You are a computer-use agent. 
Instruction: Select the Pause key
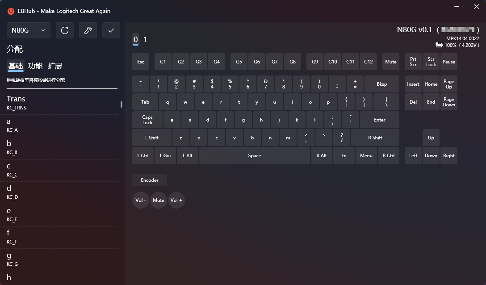click(449, 62)
